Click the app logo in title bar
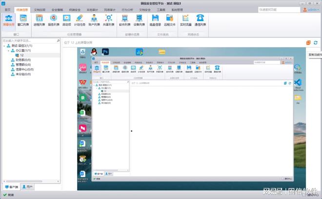322x199 pixels. pos(3,3)
